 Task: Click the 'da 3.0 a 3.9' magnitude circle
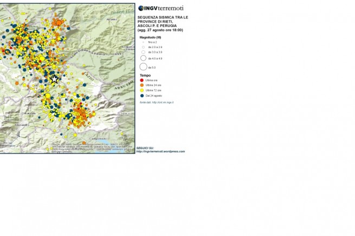[143, 52]
